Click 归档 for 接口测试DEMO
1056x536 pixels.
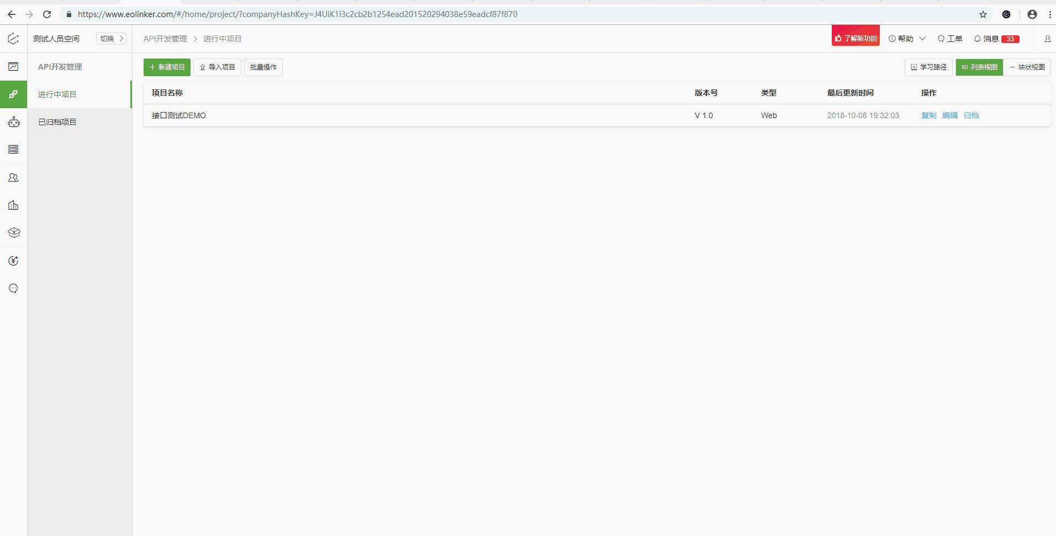971,115
